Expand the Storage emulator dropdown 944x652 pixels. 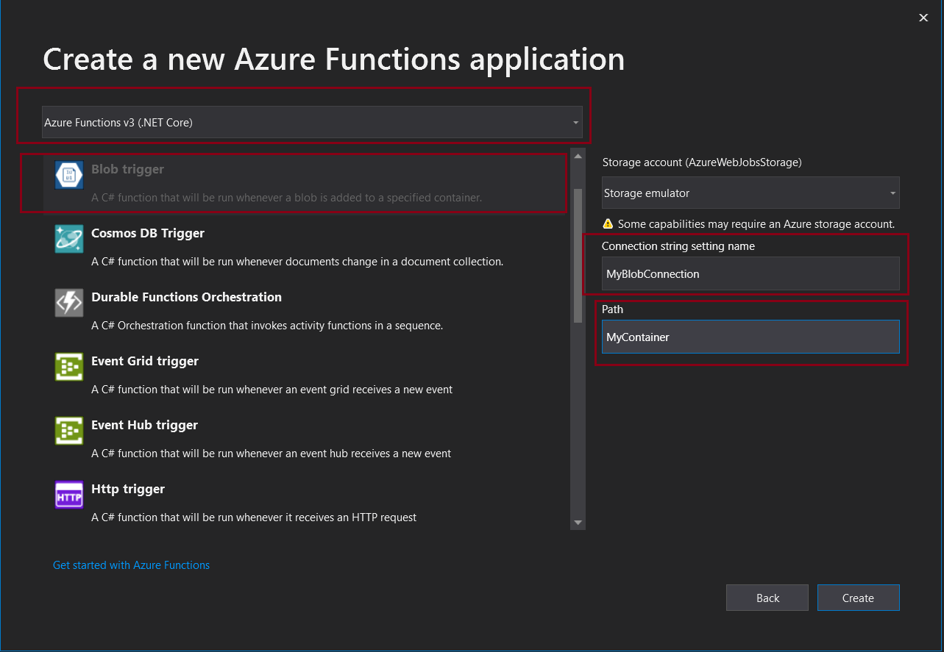(750, 193)
